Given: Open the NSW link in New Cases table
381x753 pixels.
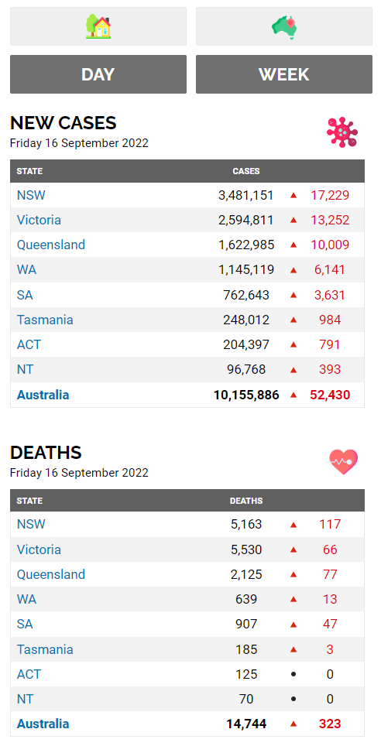Looking at the screenshot, I should point(31,196).
